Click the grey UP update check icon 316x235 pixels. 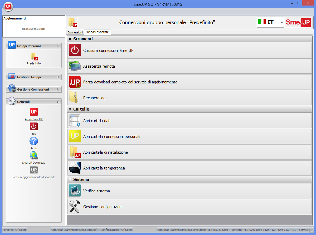click(34, 170)
